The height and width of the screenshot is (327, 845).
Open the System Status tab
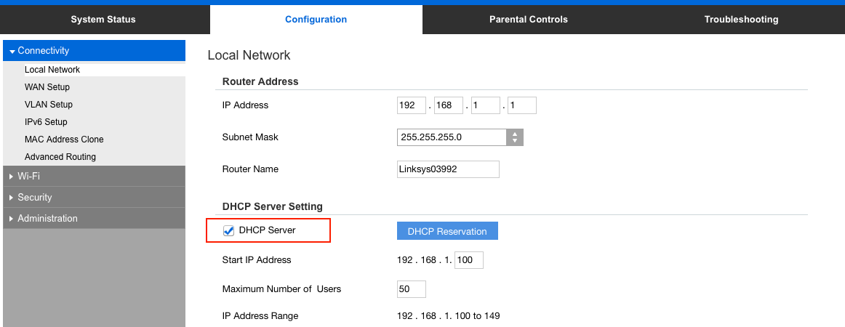pyautogui.click(x=103, y=20)
